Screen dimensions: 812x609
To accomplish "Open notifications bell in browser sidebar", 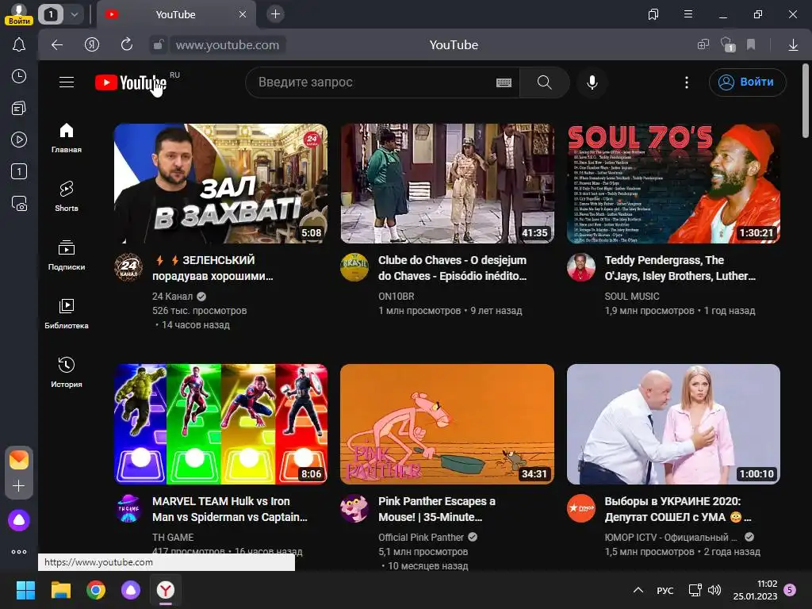I will pyautogui.click(x=19, y=44).
